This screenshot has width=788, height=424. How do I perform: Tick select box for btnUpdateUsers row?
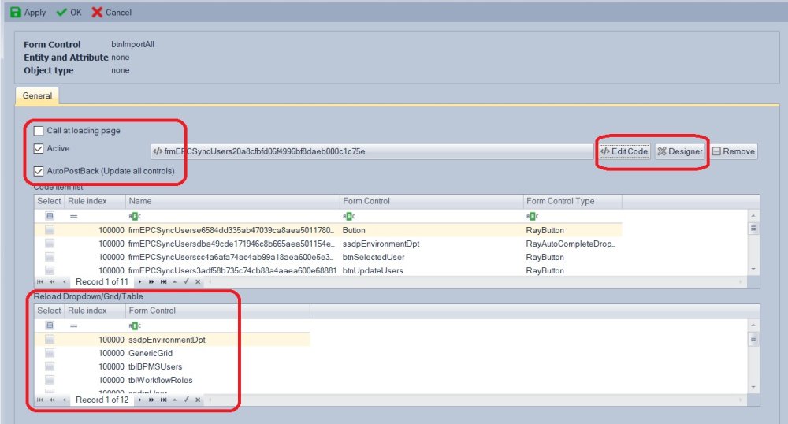(50, 270)
